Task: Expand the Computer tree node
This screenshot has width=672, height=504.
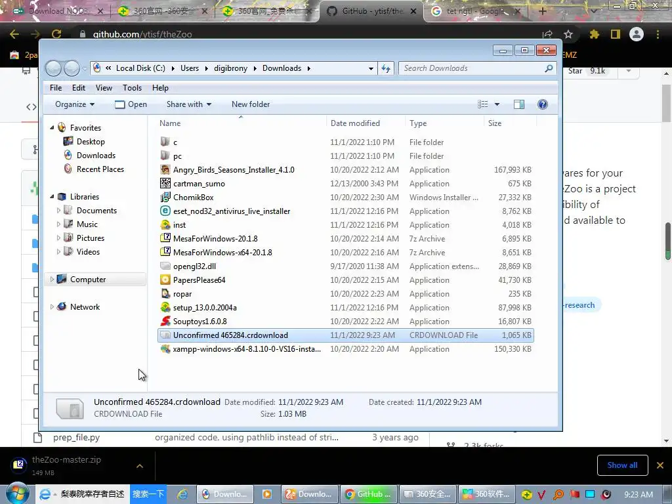Action: coord(52,280)
